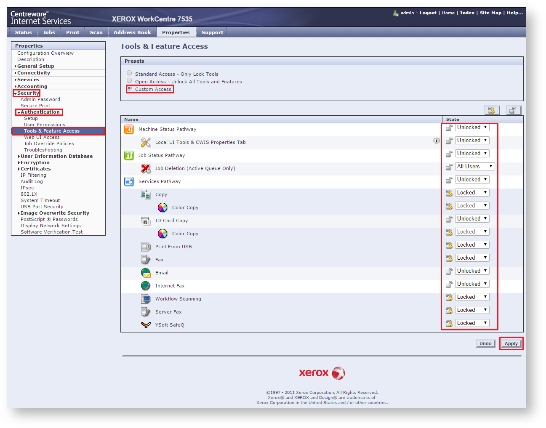Screen dimensions: 546x428
Task: Click the Logout link
Action: (428, 13)
